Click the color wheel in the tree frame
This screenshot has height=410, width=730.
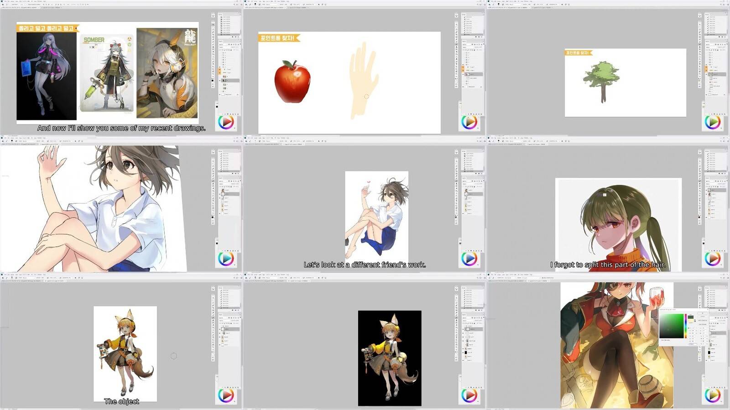click(712, 122)
